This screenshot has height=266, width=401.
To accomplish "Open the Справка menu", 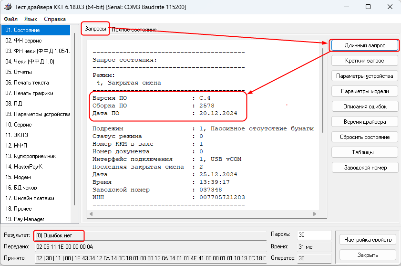I will [x=55, y=19].
